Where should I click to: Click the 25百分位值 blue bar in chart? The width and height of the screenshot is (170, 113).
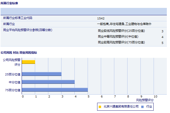pos(41,74)
